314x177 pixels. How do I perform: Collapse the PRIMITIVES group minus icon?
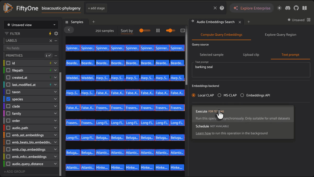click(56, 56)
